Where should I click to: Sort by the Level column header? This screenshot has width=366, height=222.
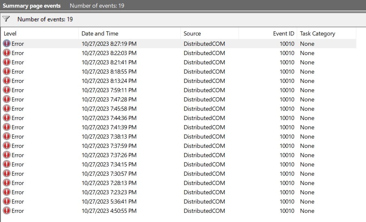click(40, 34)
